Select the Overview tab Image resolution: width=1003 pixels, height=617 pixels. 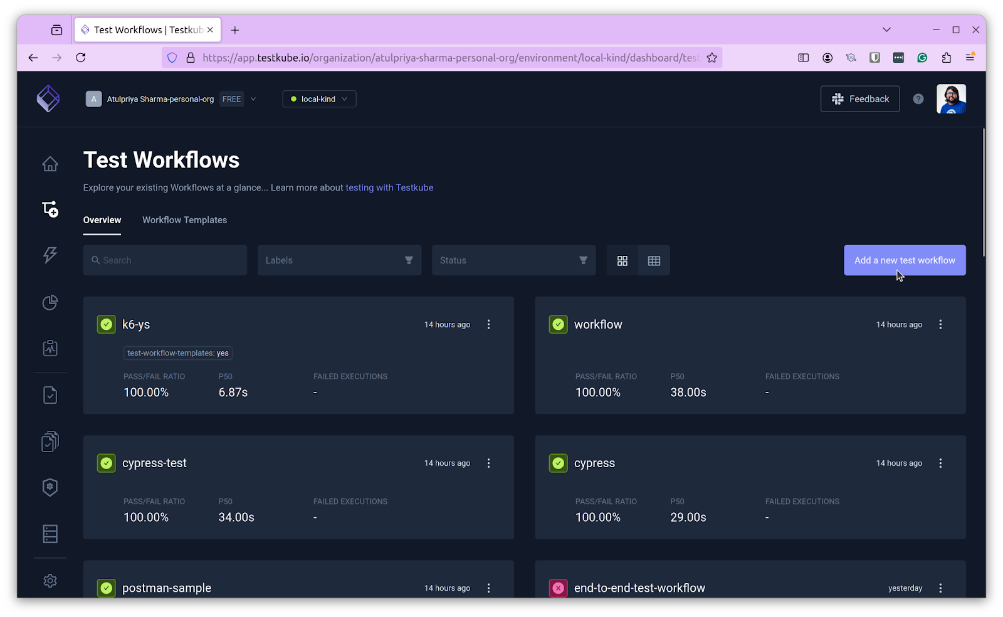pyautogui.click(x=102, y=220)
